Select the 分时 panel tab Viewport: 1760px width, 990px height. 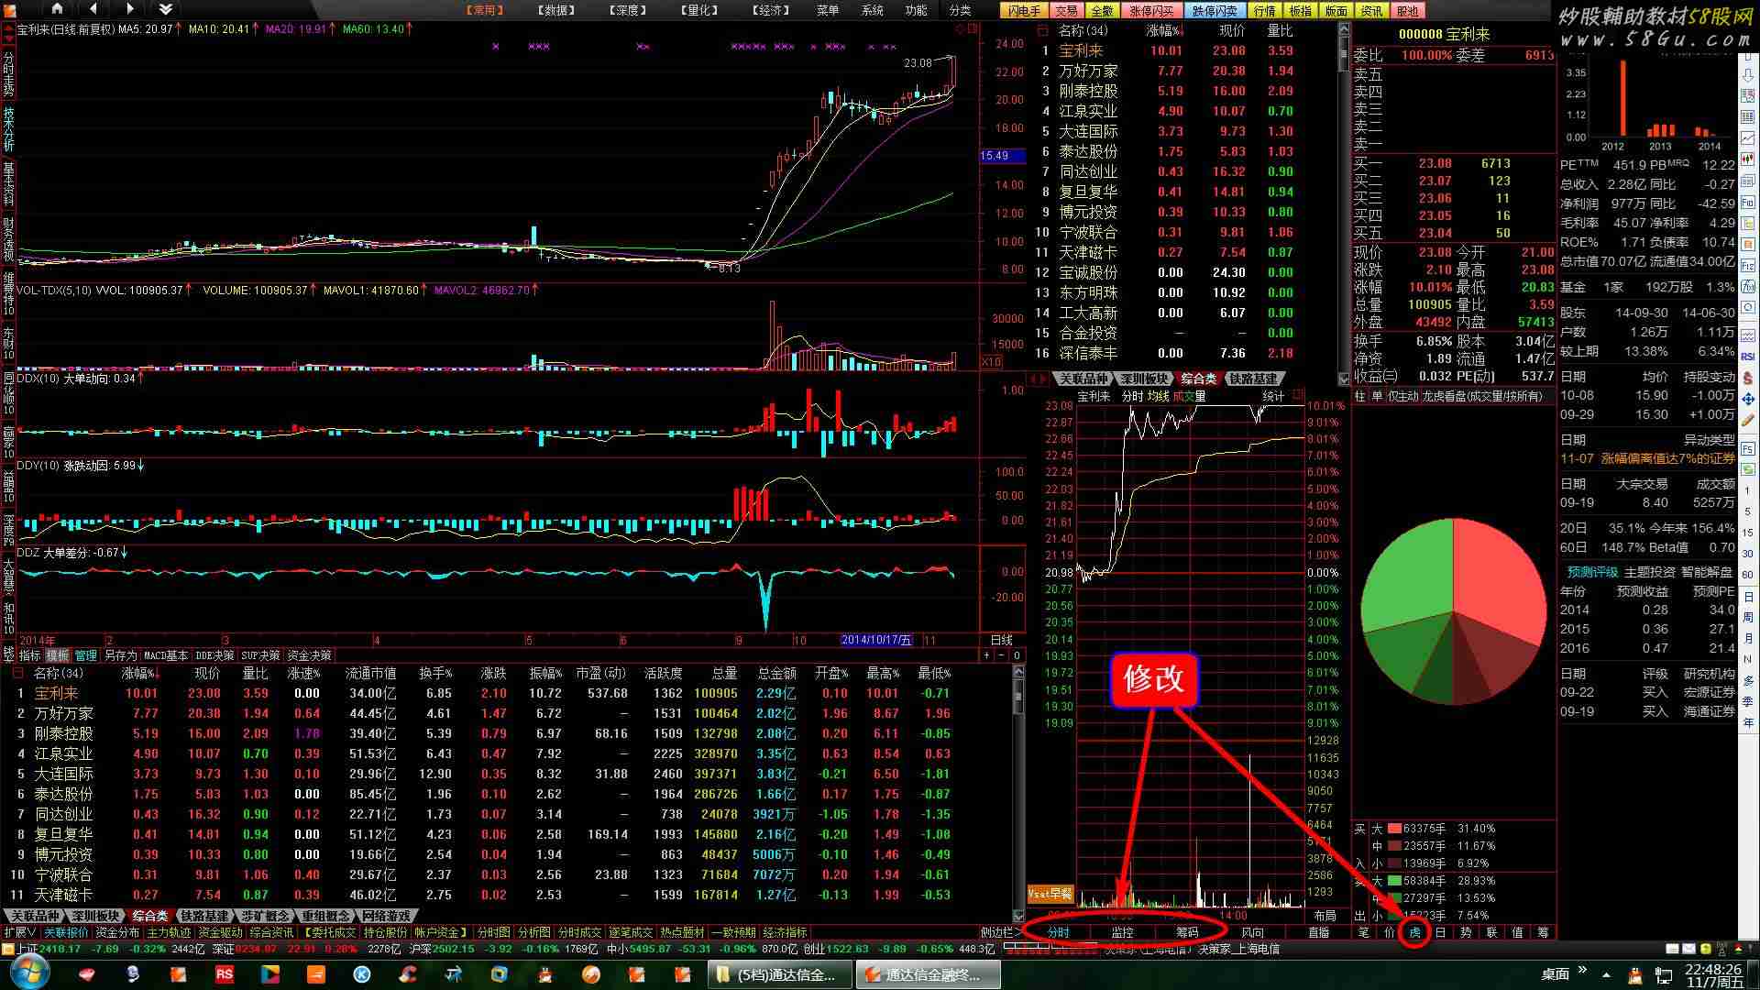point(1059,932)
